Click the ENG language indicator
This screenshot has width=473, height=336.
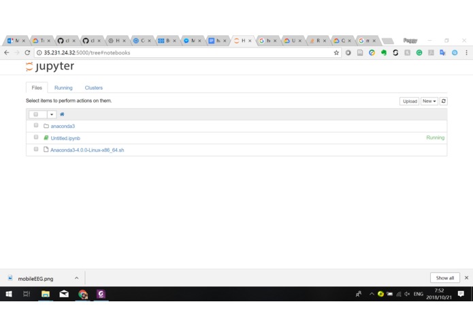tap(418, 294)
